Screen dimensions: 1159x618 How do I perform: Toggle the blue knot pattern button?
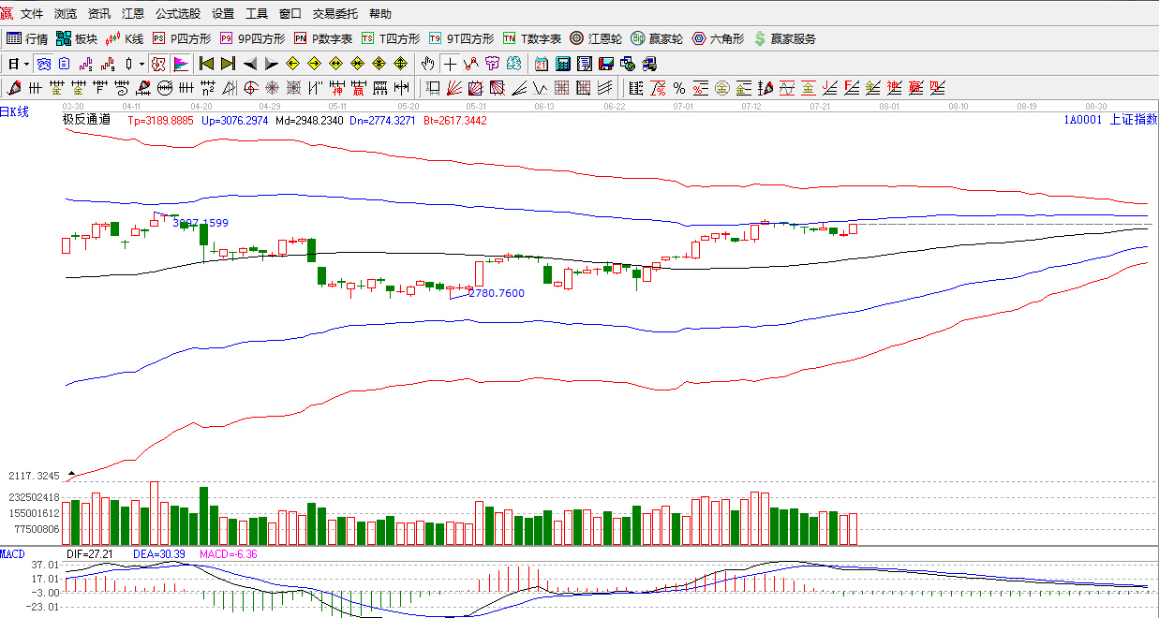pos(43,64)
